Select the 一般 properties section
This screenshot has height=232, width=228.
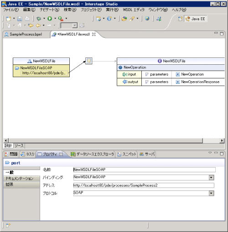pyautogui.click(x=21, y=172)
